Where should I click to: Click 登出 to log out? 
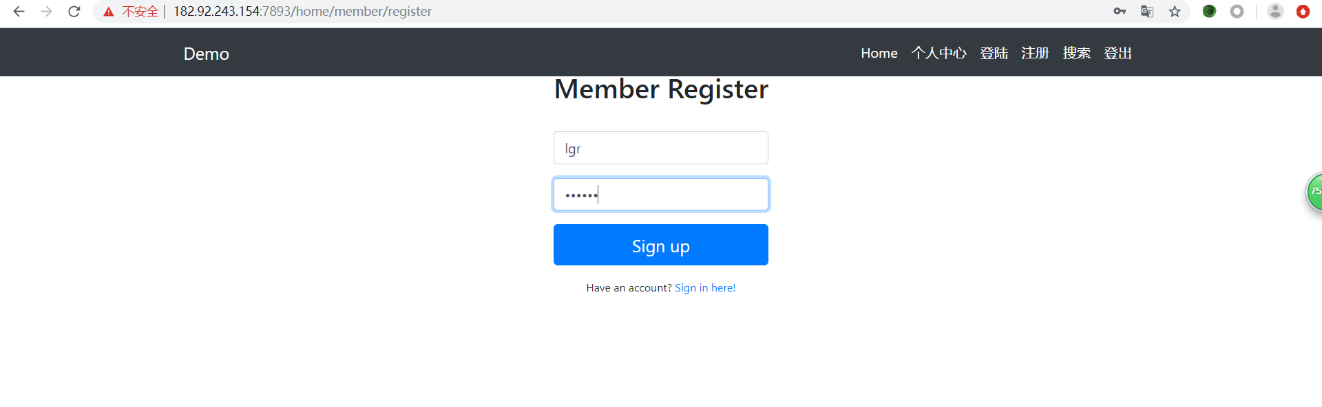click(x=1118, y=53)
